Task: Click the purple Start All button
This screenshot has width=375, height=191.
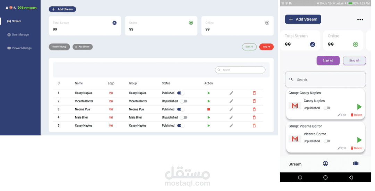Action: click(x=328, y=60)
